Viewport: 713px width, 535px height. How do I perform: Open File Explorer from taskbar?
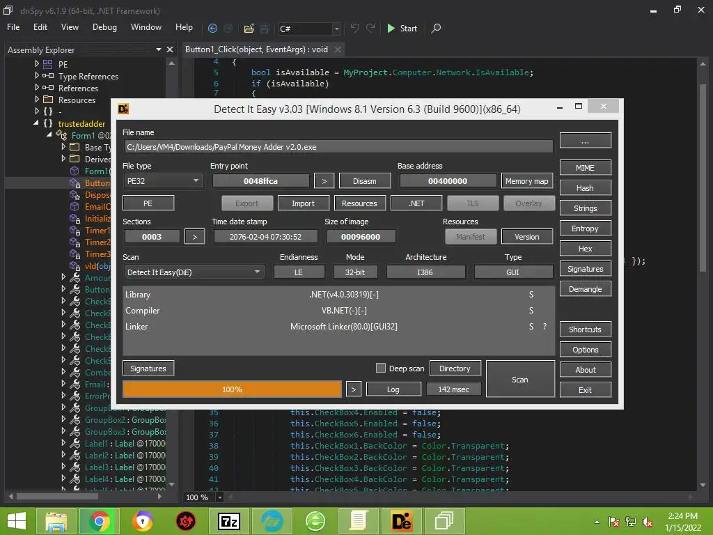(x=56, y=521)
